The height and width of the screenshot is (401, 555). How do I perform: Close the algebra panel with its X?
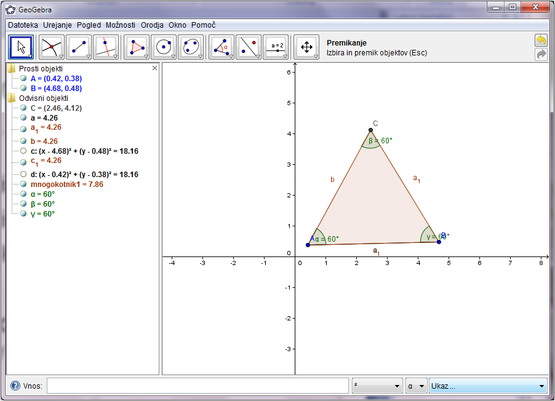154,68
